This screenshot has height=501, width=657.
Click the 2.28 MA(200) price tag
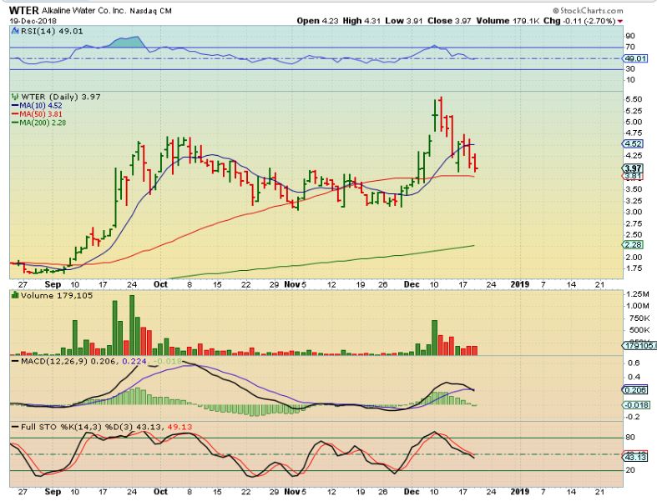[633, 244]
